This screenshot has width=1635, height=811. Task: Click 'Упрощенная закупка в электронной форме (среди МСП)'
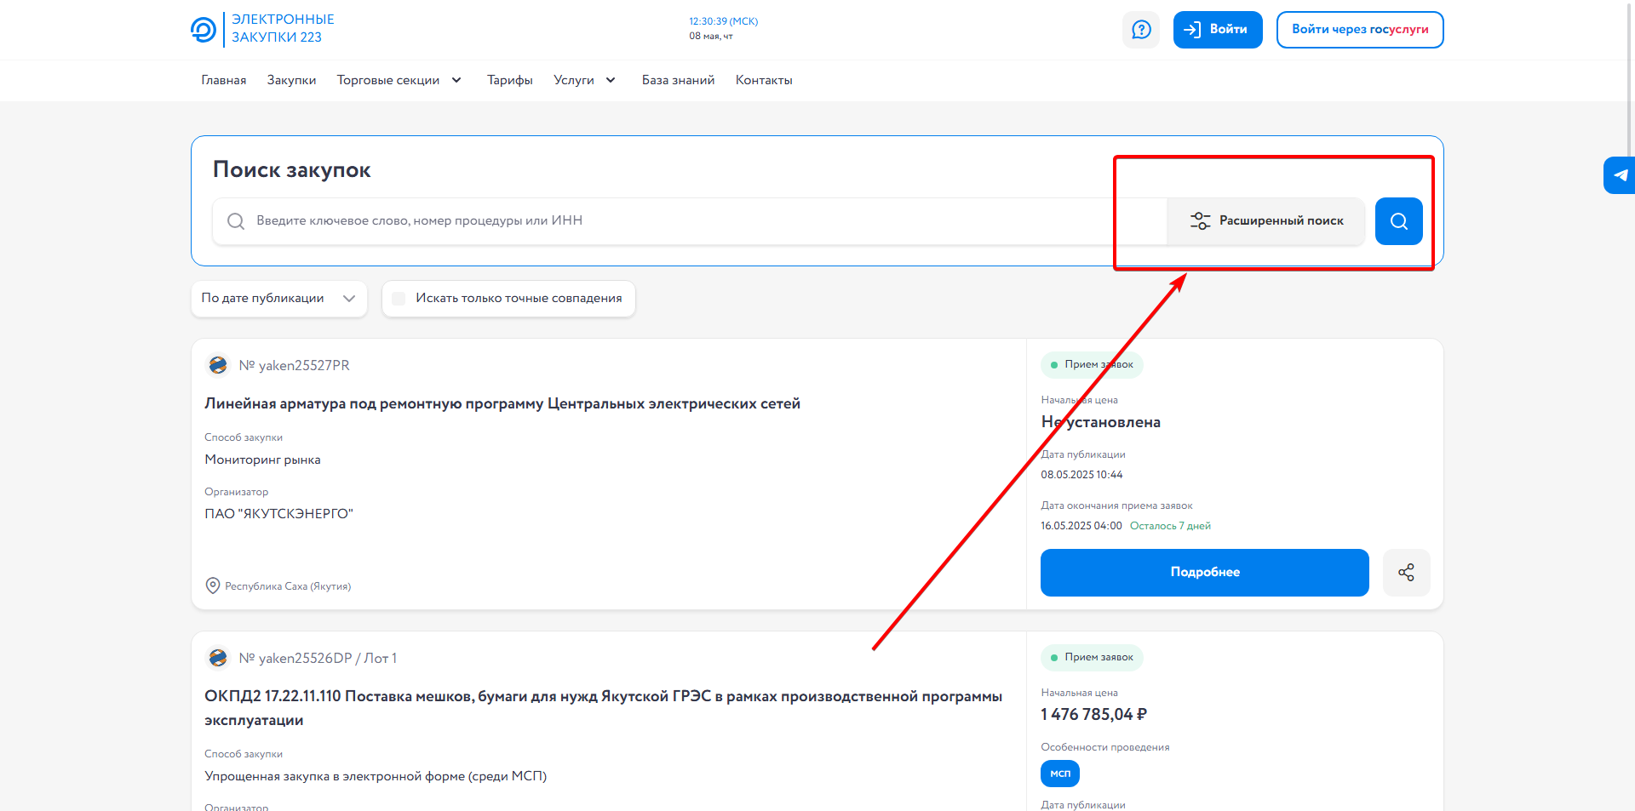376,776
